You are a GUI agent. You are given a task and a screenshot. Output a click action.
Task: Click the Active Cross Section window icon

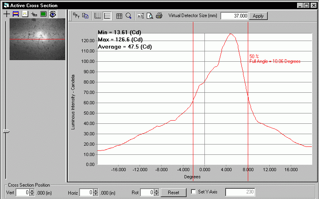pyautogui.click(x=6, y=5)
